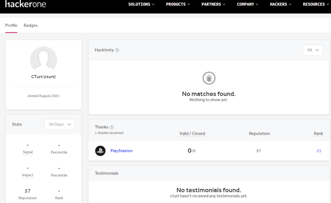
Task: Click the Valid / Closed column header
Action: tap(192, 134)
